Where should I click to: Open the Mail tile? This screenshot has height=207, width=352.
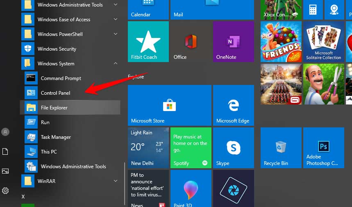[x=212, y=10]
